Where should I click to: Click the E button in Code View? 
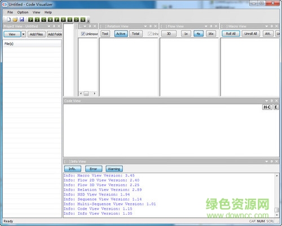pos(276,107)
